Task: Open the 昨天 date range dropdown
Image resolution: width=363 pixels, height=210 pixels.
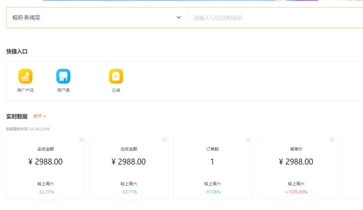Action: 40,116
